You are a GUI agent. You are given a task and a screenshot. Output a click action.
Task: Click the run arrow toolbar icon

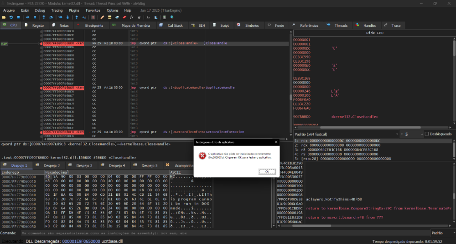pos(28,17)
